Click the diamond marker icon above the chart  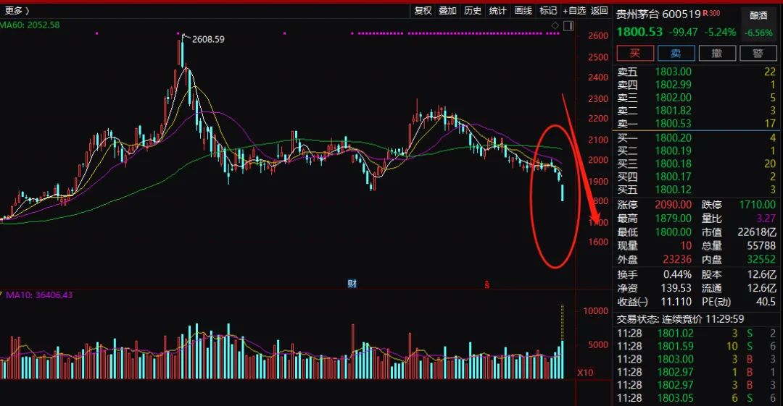555,26
